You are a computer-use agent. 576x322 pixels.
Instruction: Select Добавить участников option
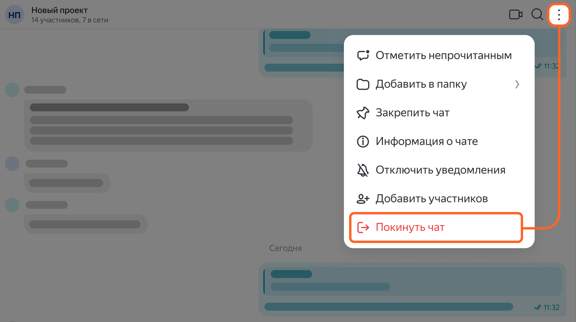point(432,199)
